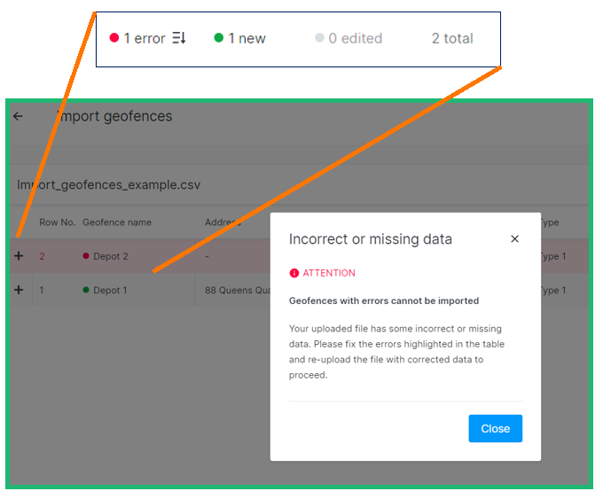This screenshot has width=595, height=491.
Task: Expand the Depot 2 row with plus icon
Action: (x=19, y=256)
